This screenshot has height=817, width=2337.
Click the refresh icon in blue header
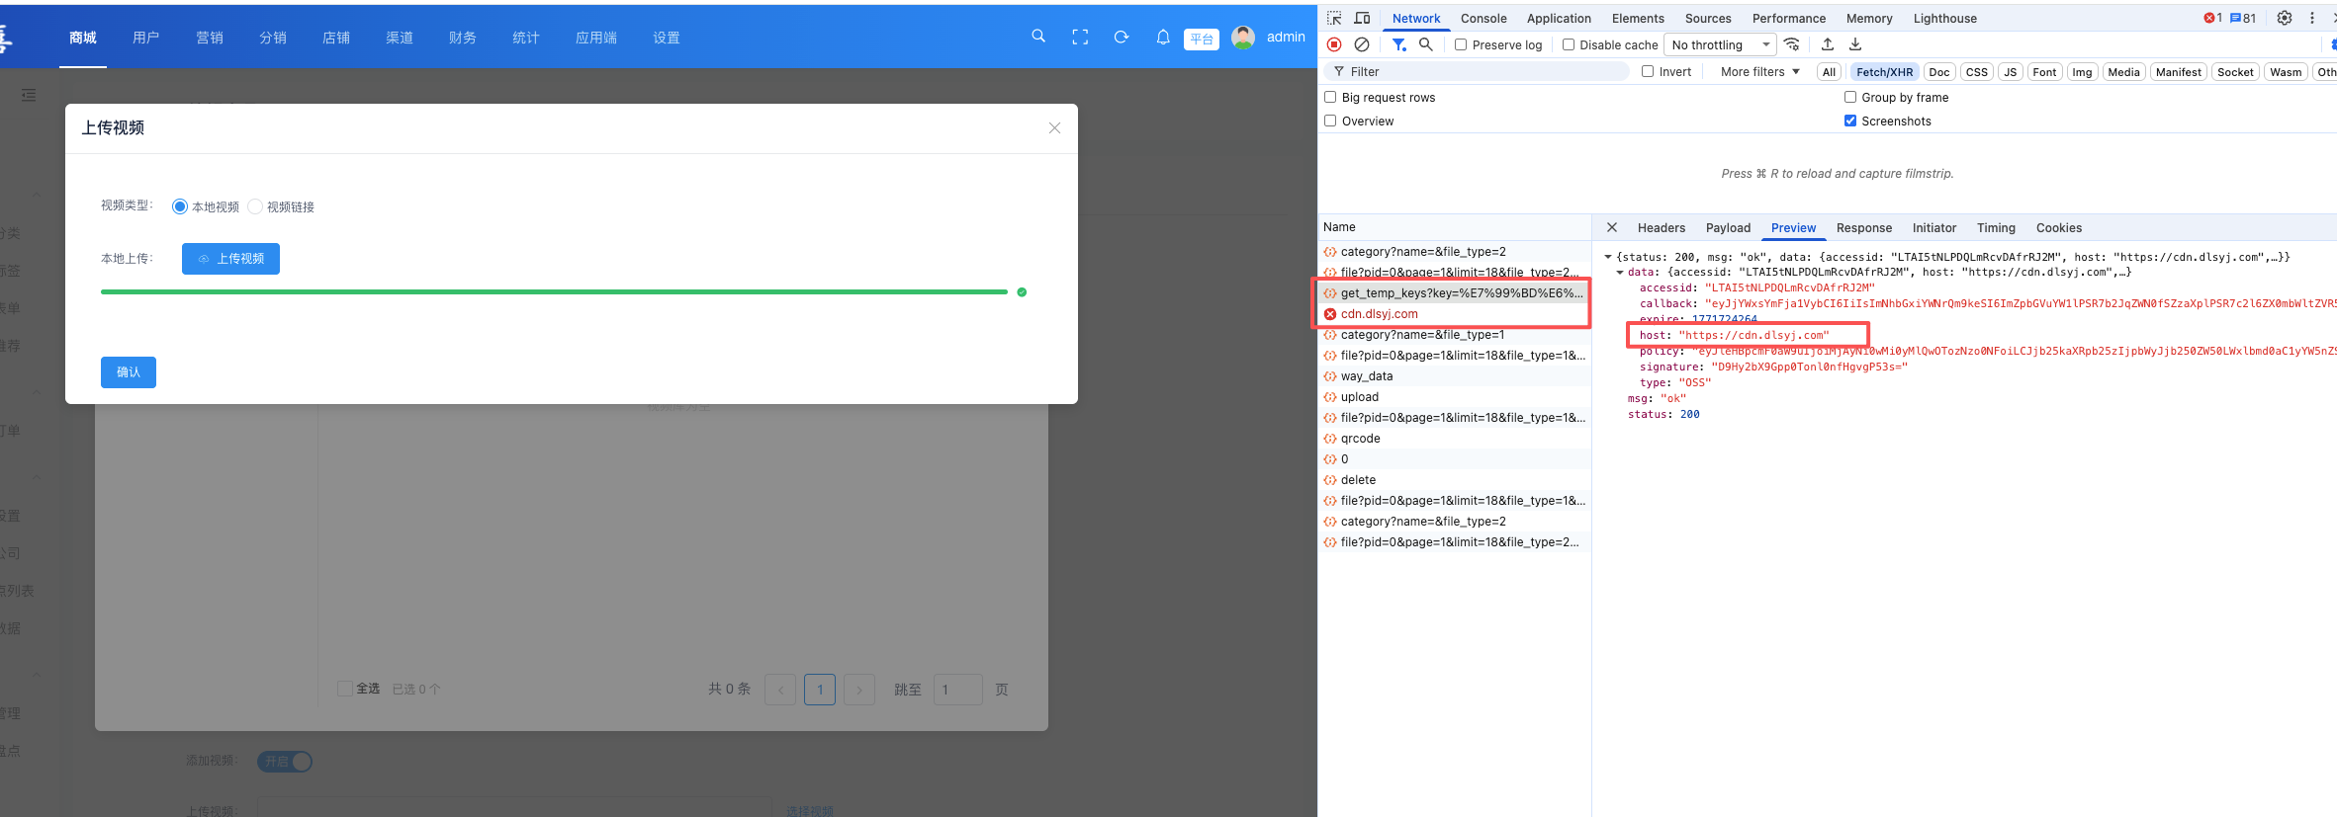pos(1122,38)
